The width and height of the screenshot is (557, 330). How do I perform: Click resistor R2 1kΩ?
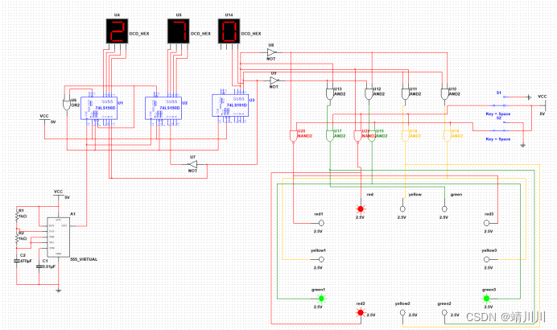[x=16, y=238]
